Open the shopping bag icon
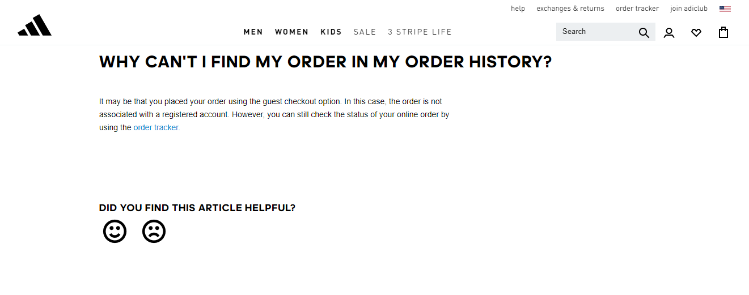749x295 pixels. 723,32
